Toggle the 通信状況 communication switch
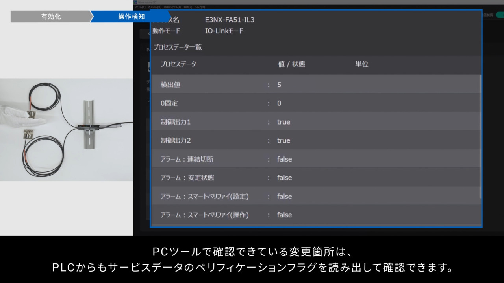The width and height of the screenshot is (504, 283). pyautogui.click(x=499, y=15)
